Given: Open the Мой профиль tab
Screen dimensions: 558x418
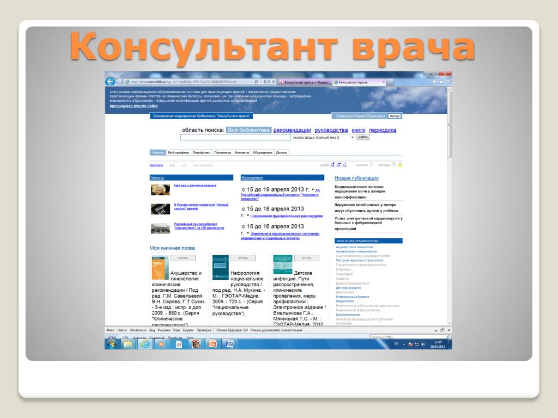Looking at the screenshot, I should [178, 152].
